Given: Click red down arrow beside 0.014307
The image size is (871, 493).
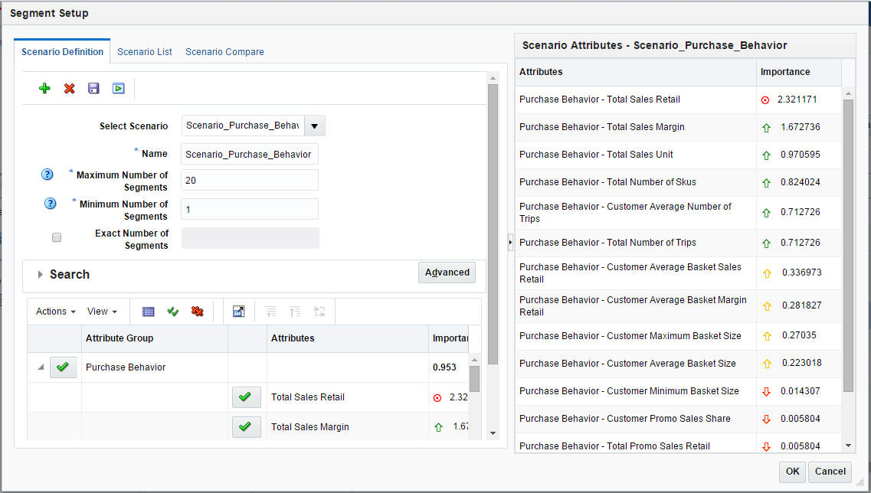Looking at the screenshot, I should (x=767, y=391).
